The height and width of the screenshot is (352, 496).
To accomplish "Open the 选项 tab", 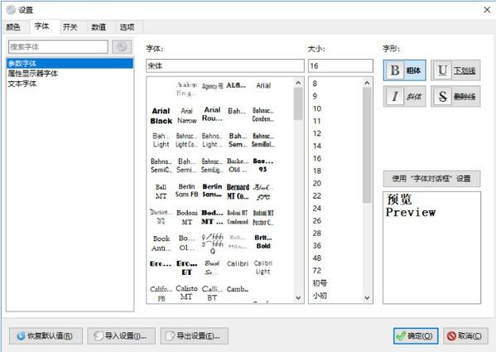I will pyautogui.click(x=128, y=27).
